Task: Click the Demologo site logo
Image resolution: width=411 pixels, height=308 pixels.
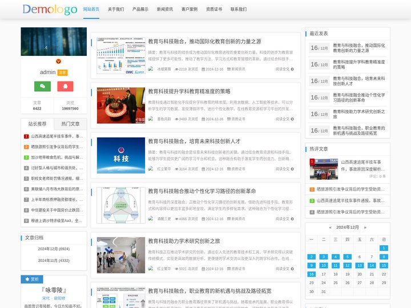Action: tap(50, 10)
